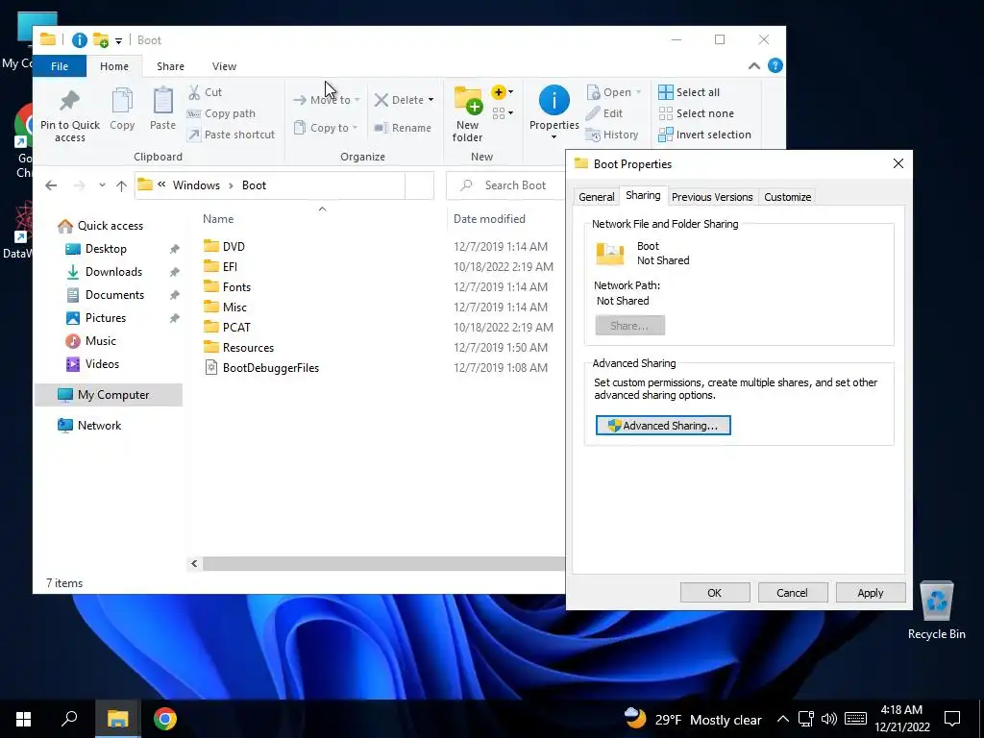The width and height of the screenshot is (984, 738).
Task: Open History from the ribbon
Action: [612, 135]
